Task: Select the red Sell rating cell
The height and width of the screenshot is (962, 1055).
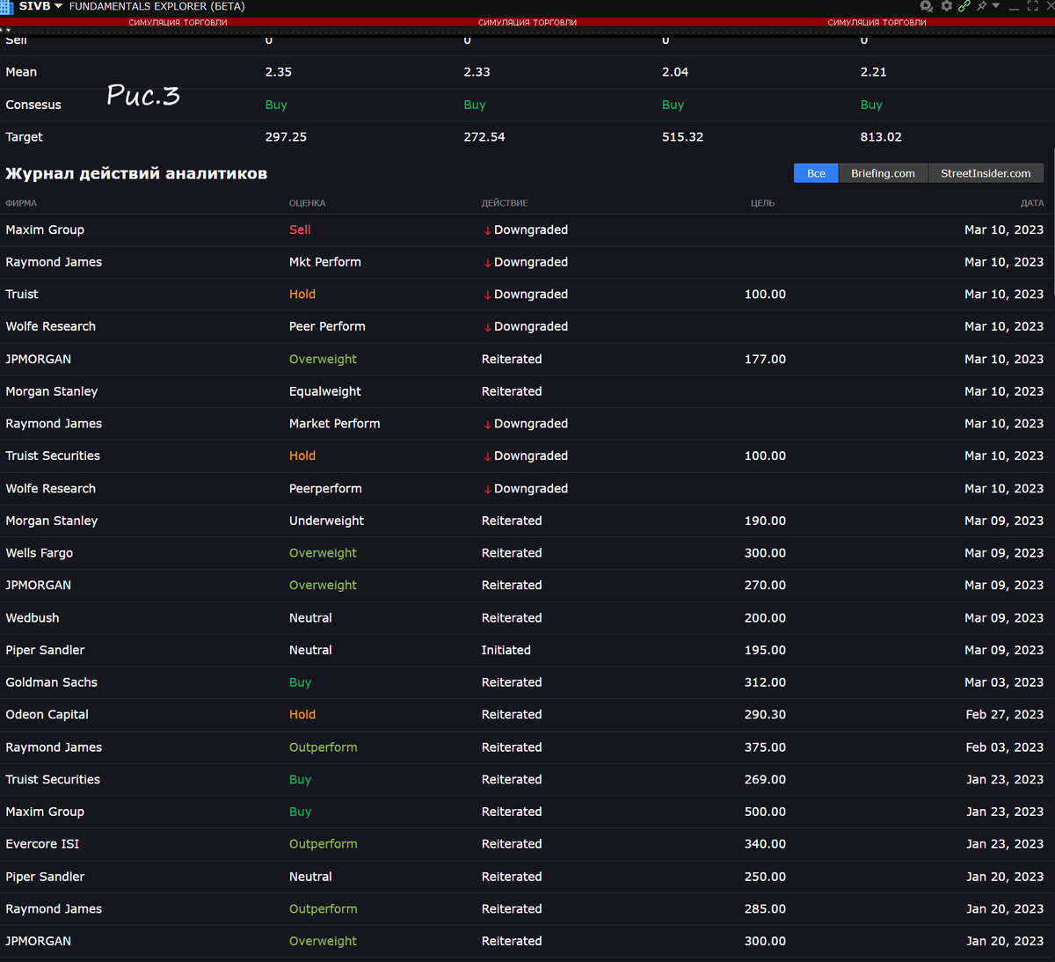Action: tap(300, 230)
